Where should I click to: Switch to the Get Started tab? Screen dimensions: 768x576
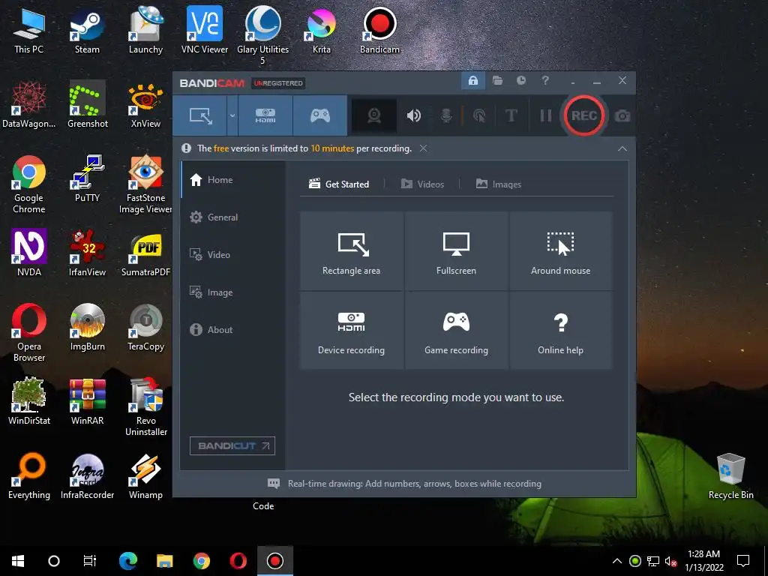(339, 184)
